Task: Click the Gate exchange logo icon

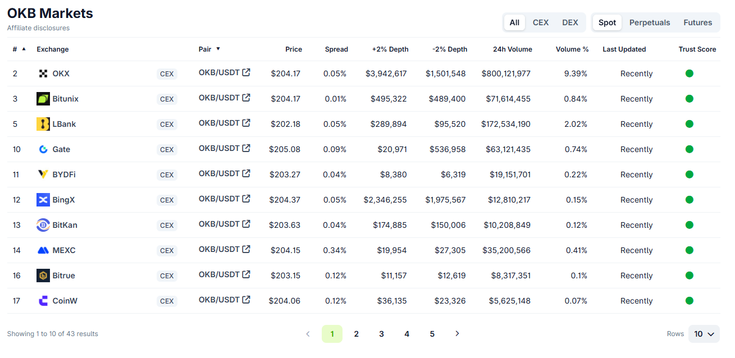Action: 43,149
